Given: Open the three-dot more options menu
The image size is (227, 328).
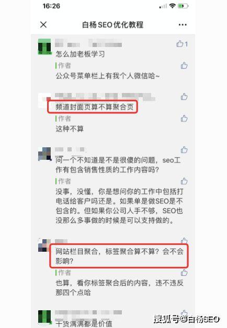Looking at the screenshot, I should pyautogui.click(x=183, y=25).
